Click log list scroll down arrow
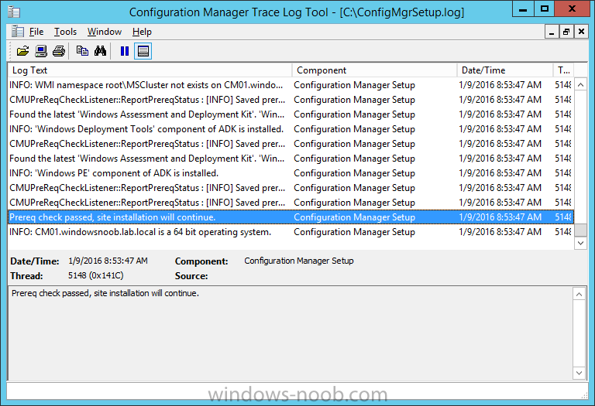Image resolution: width=595 pixels, height=406 pixels. (580, 243)
